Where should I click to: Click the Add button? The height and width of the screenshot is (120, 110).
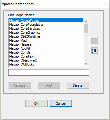49,85
